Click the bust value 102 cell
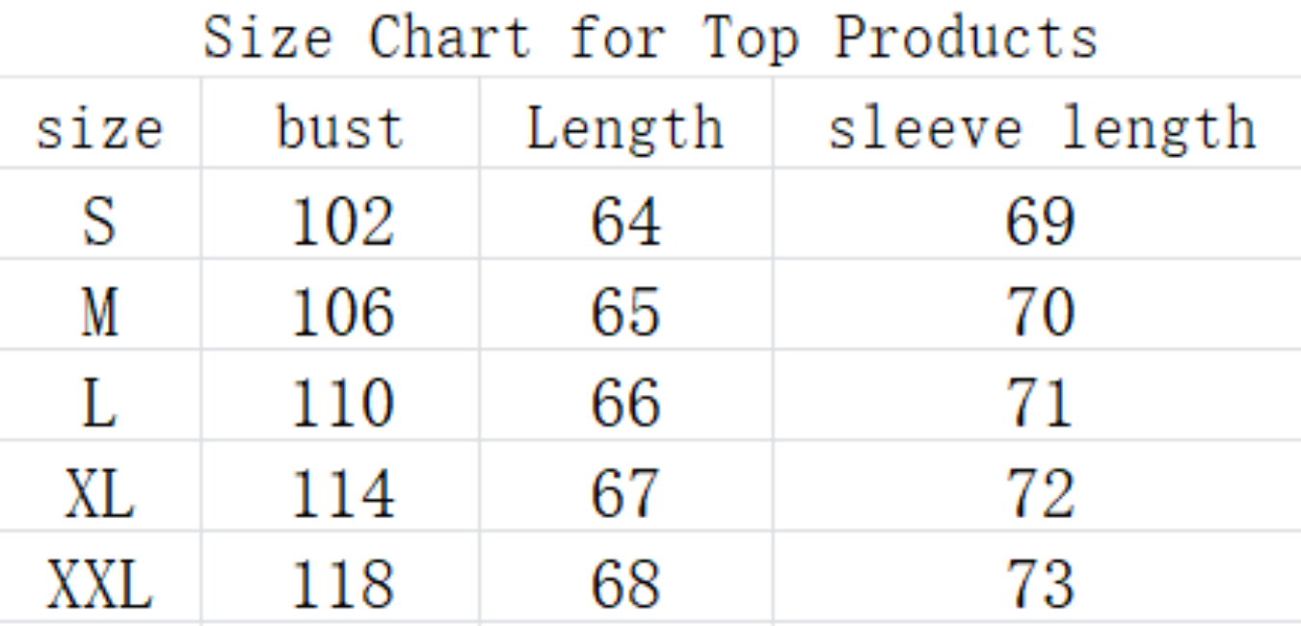The width and height of the screenshot is (1301, 626). [x=343, y=221]
